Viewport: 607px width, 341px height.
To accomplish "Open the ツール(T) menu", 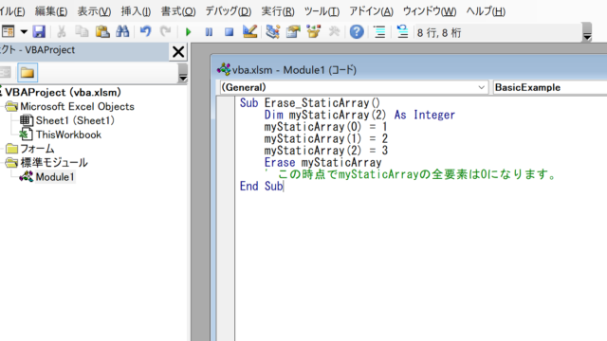I will pos(322,11).
